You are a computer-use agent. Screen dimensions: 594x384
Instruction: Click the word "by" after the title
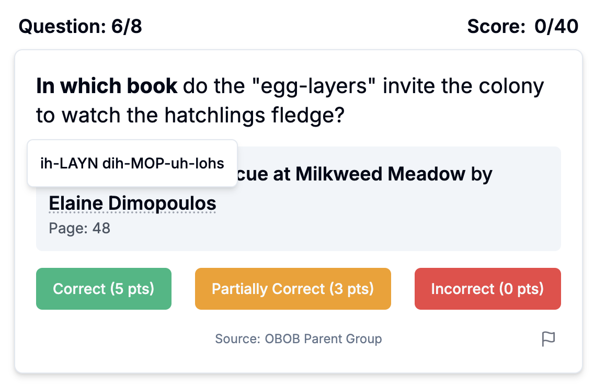tap(481, 174)
